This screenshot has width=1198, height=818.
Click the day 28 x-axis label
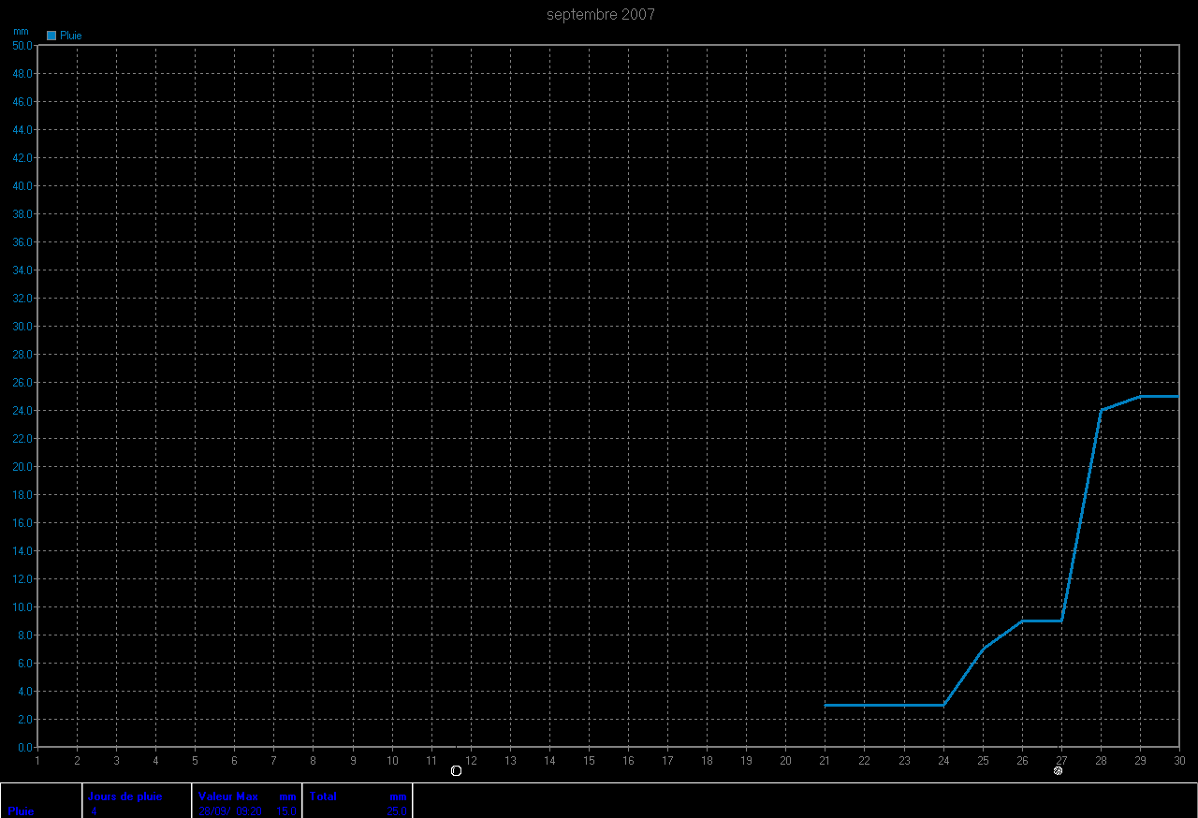(x=1101, y=761)
